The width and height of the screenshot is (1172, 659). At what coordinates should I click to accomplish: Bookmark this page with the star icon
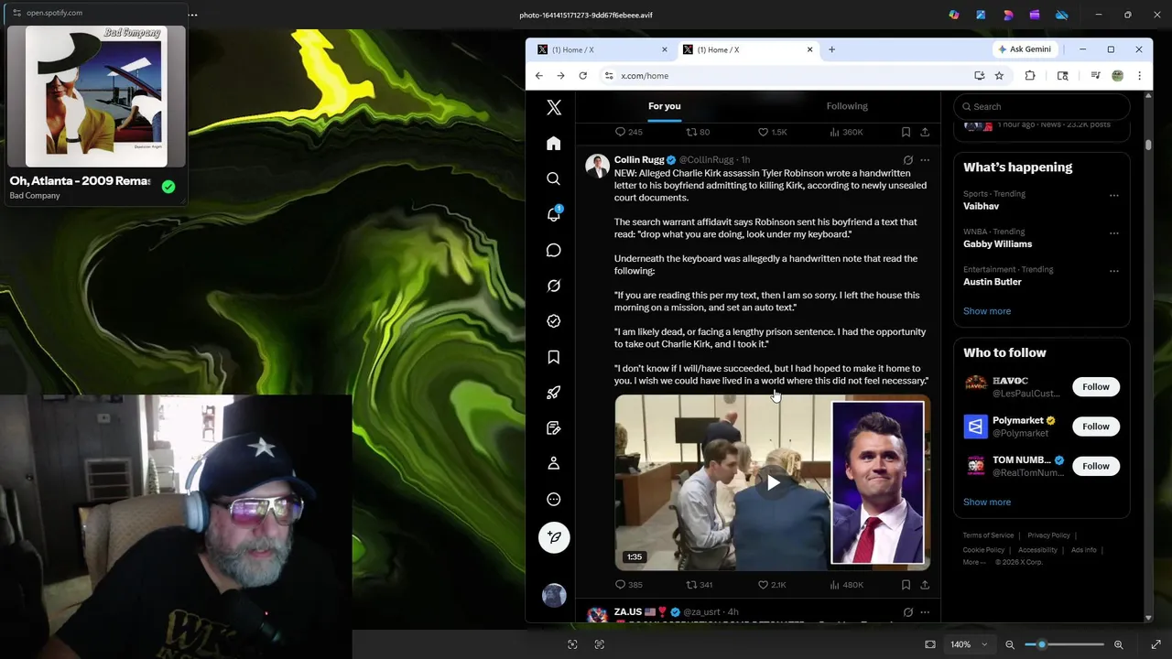point(999,76)
